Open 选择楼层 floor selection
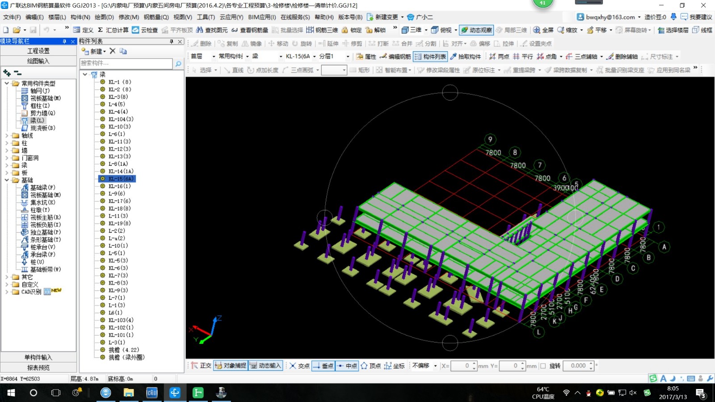 [x=673, y=30]
